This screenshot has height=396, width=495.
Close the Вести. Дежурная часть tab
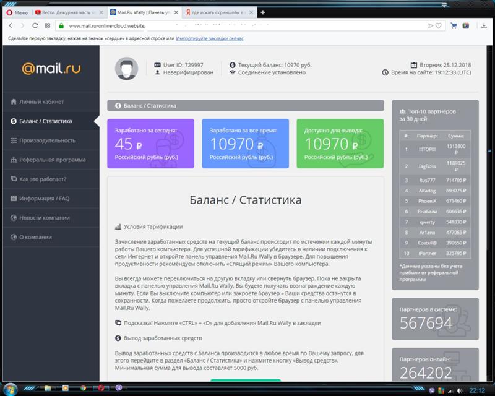(x=101, y=12)
